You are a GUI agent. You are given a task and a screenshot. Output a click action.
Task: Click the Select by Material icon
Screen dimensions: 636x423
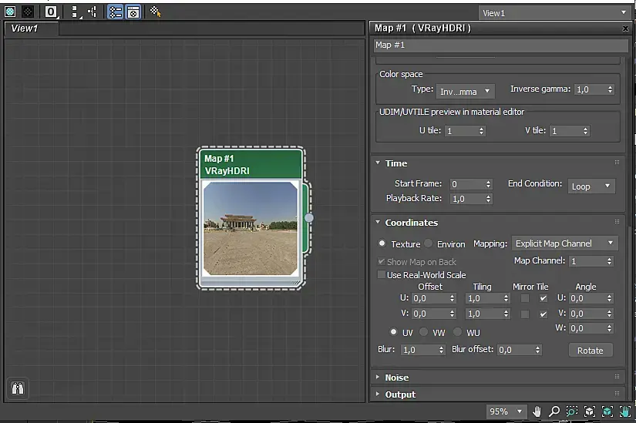(156, 12)
